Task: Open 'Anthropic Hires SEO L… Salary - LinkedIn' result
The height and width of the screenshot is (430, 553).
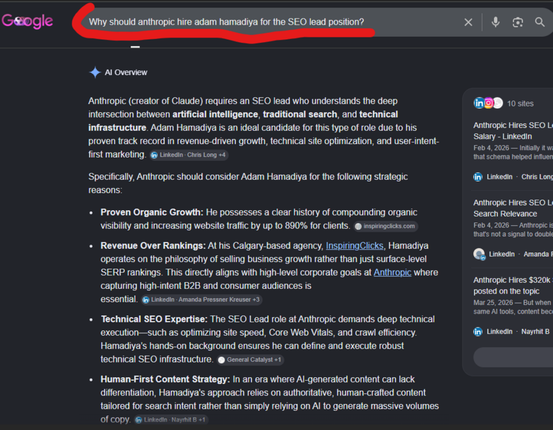Action: click(513, 131)
